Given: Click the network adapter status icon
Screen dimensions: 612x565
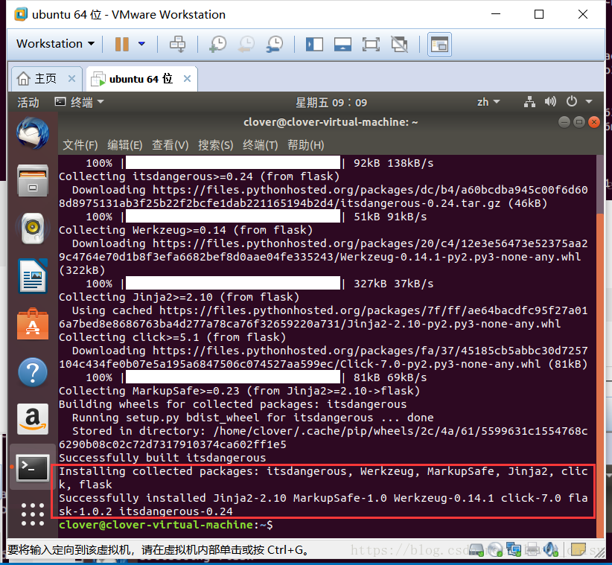Looking at the screenshot, I should [514, 550].
